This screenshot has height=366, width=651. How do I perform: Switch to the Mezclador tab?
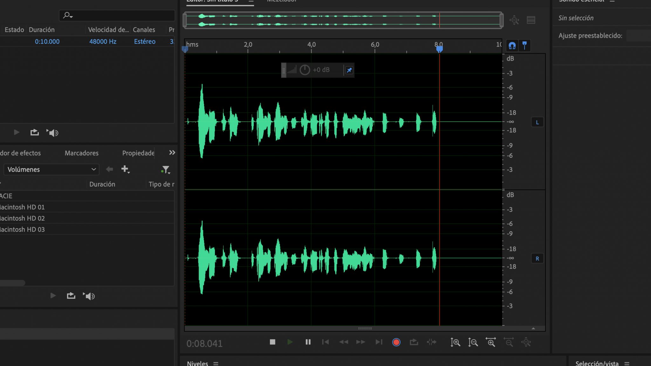click(x=282, y=2)
